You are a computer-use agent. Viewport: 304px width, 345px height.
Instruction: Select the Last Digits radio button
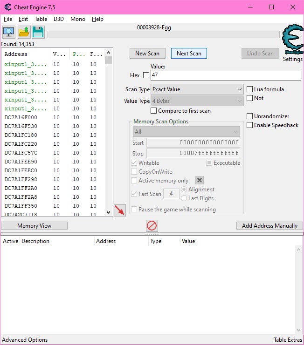pos(184,198)
